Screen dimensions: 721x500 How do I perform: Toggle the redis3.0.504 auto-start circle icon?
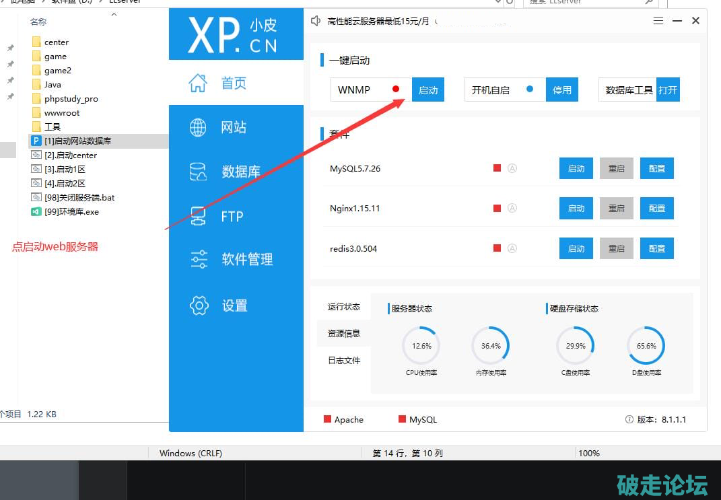[512, 248]
